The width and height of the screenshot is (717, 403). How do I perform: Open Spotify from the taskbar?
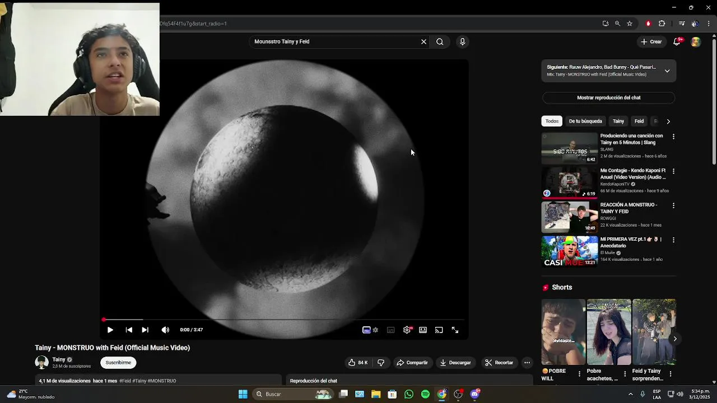(425, 394)
